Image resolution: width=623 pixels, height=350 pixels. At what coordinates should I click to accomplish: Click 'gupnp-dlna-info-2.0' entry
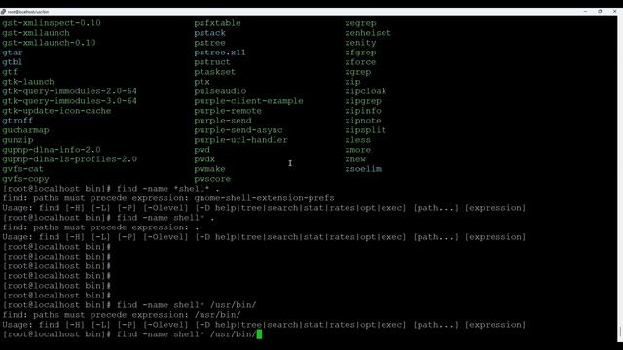pyautogui.click(x=52, y=150)
